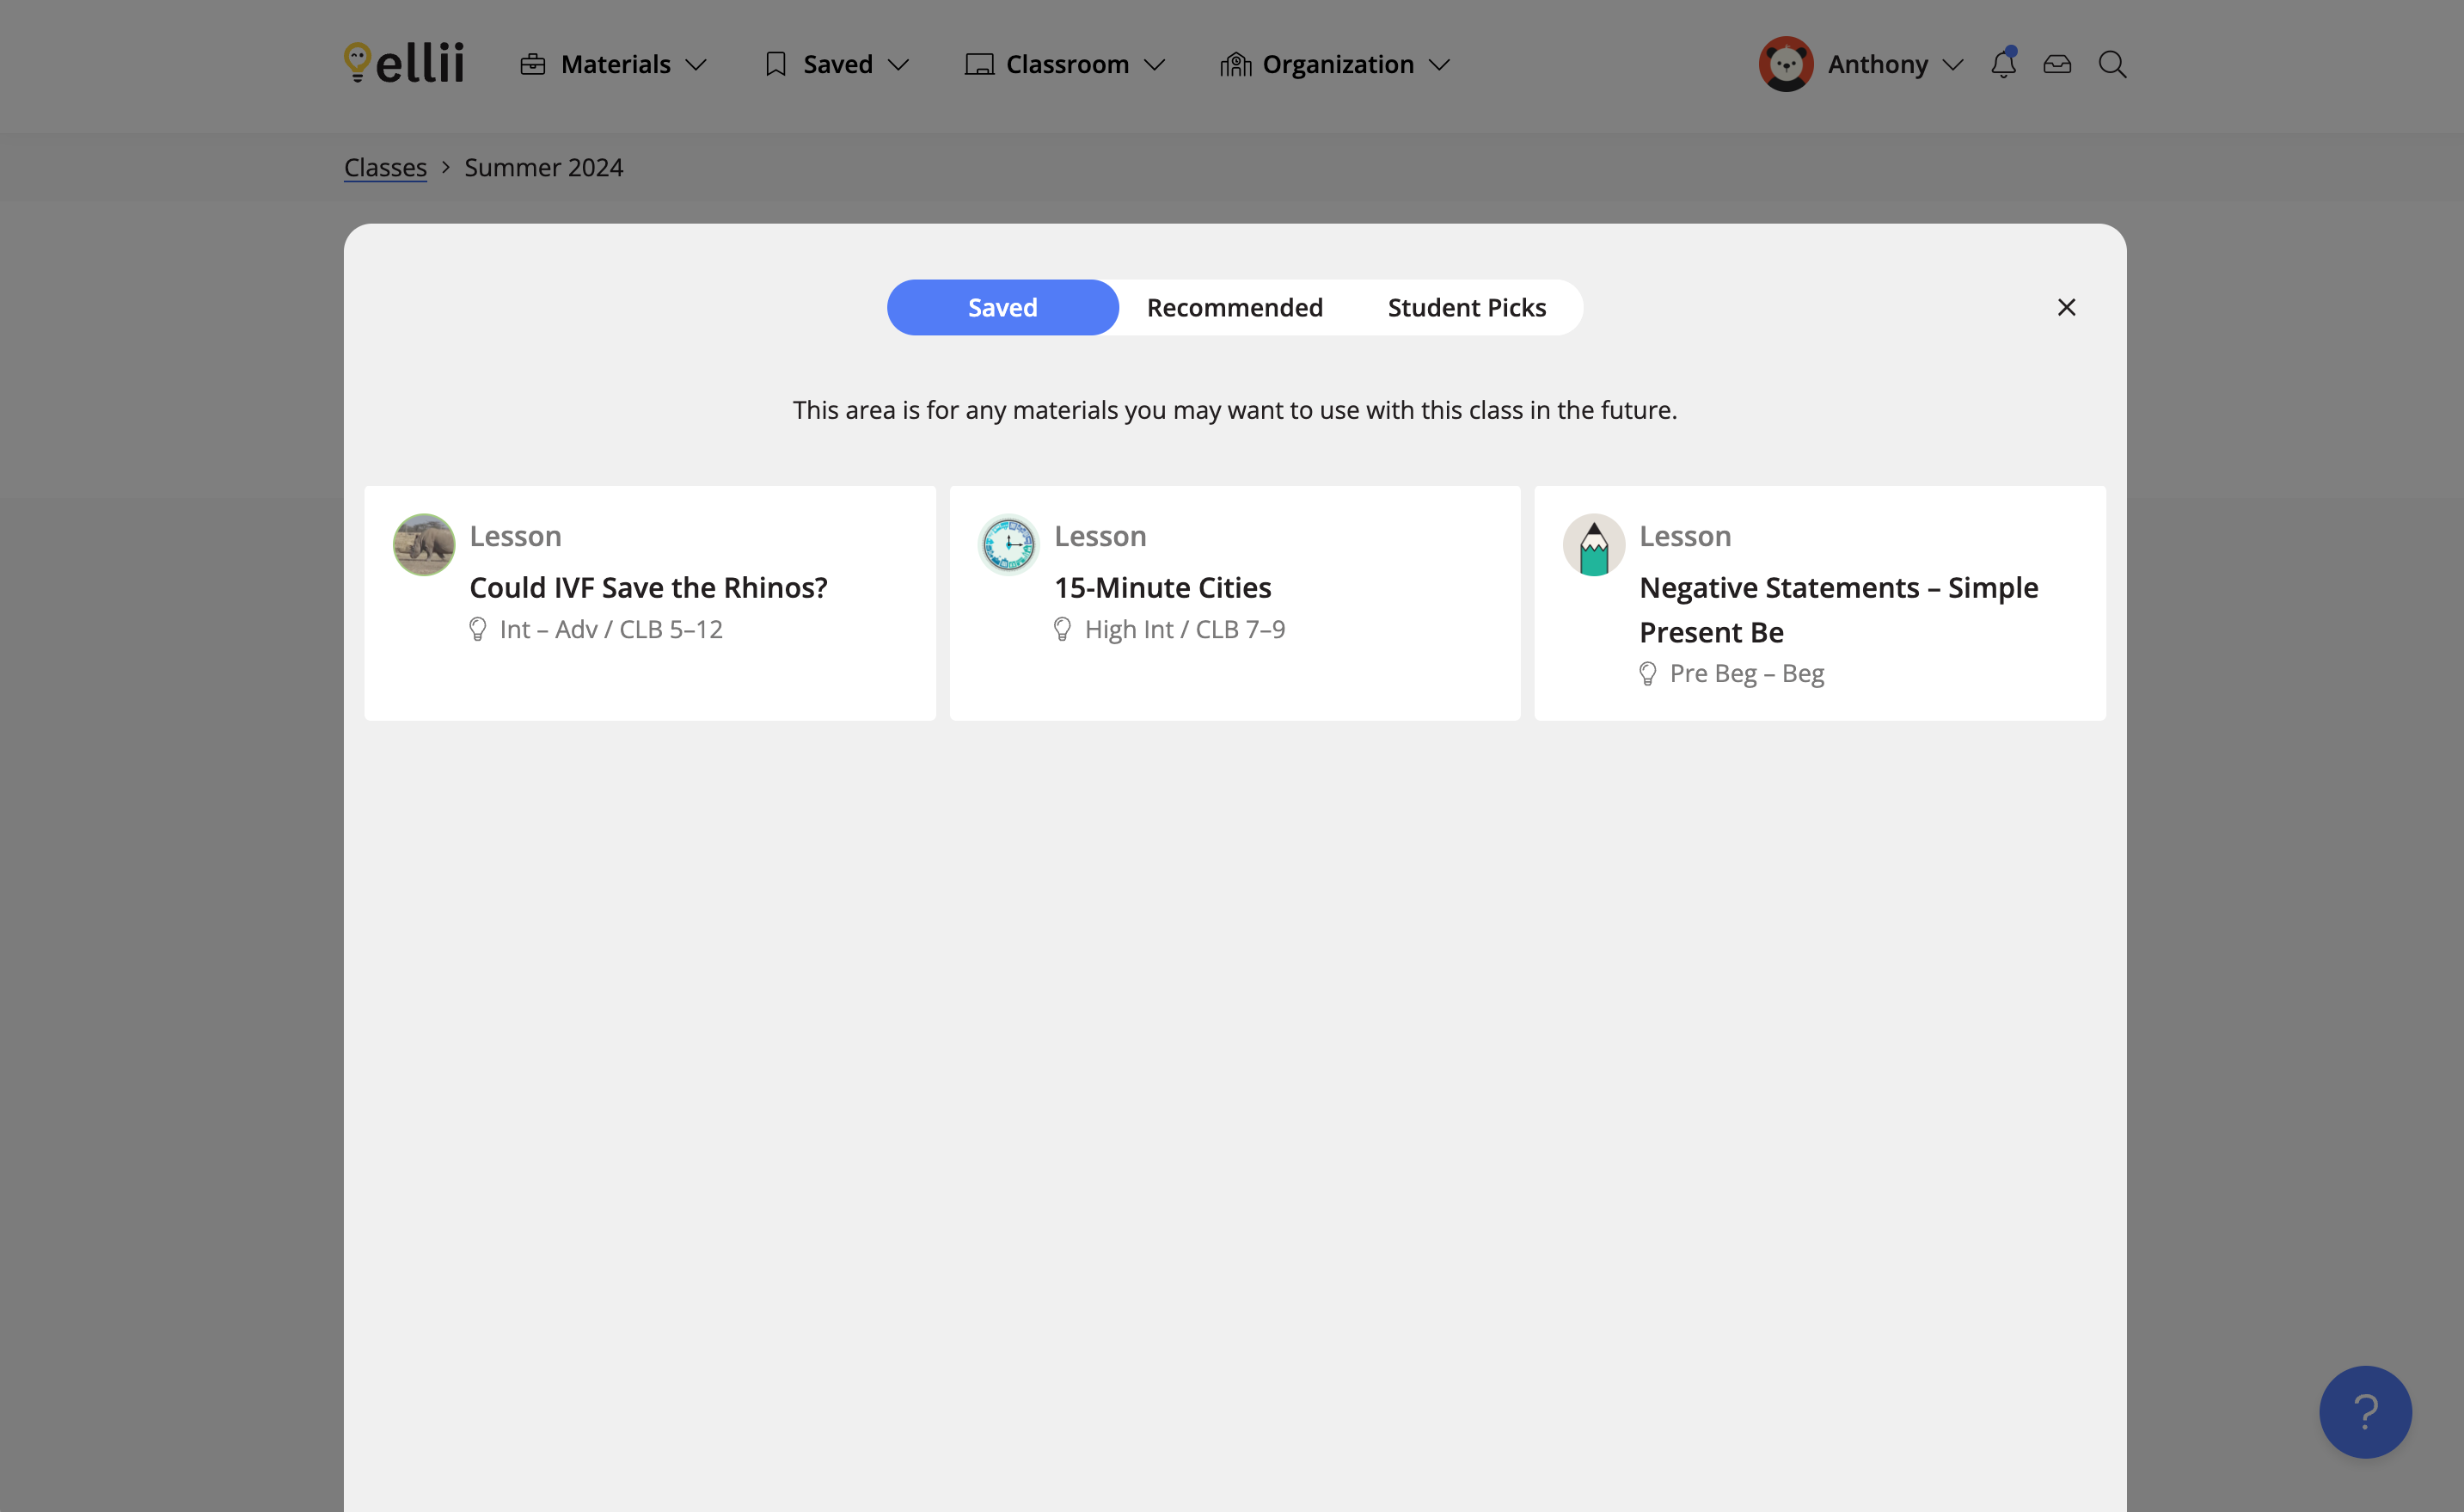This screenshot has height=1512, width=2464.
Task: Open the Classroom menu label
Action: pos(1067,64)
